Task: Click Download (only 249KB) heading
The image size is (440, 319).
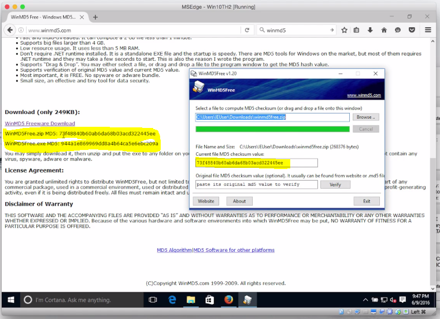Action: click(x=42, y=112)
